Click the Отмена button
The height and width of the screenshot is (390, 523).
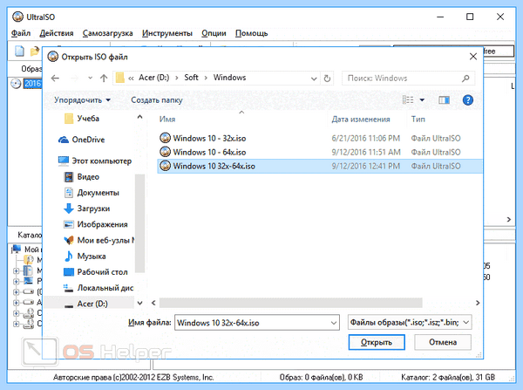(x=443, y=342)
